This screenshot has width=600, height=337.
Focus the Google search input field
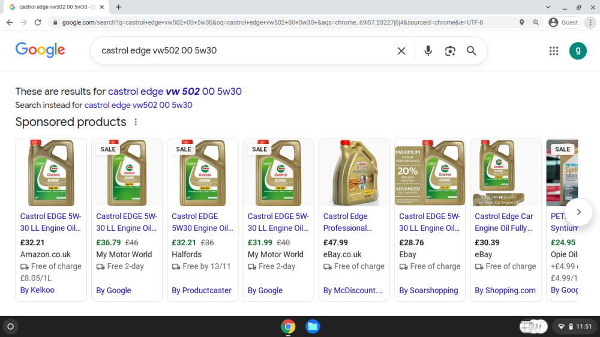245,50
